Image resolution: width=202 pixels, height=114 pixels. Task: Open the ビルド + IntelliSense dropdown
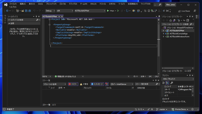click(122, 84)
